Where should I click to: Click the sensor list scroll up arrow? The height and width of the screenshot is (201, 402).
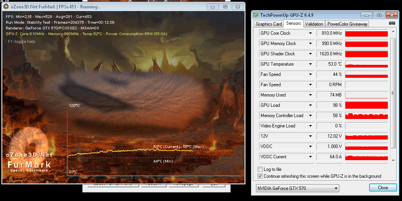pyautogui.click(x=393, y=32)
